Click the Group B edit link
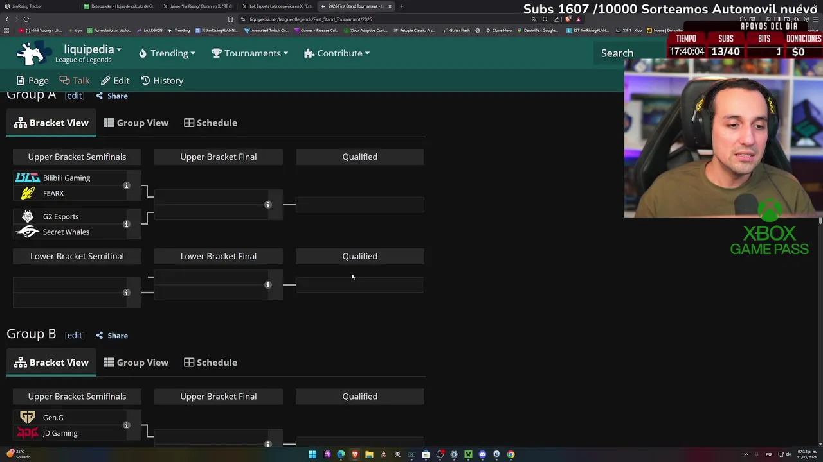This screenshot has height=462, width=823. pyautogui.click(x=75, y=335)
